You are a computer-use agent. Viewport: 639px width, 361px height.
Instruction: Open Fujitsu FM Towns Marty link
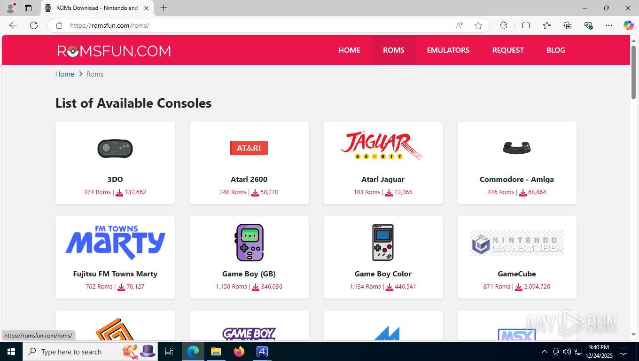pos(115,274)
